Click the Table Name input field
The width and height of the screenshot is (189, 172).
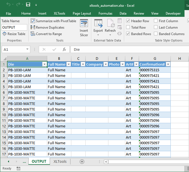[x=14, y=27]
